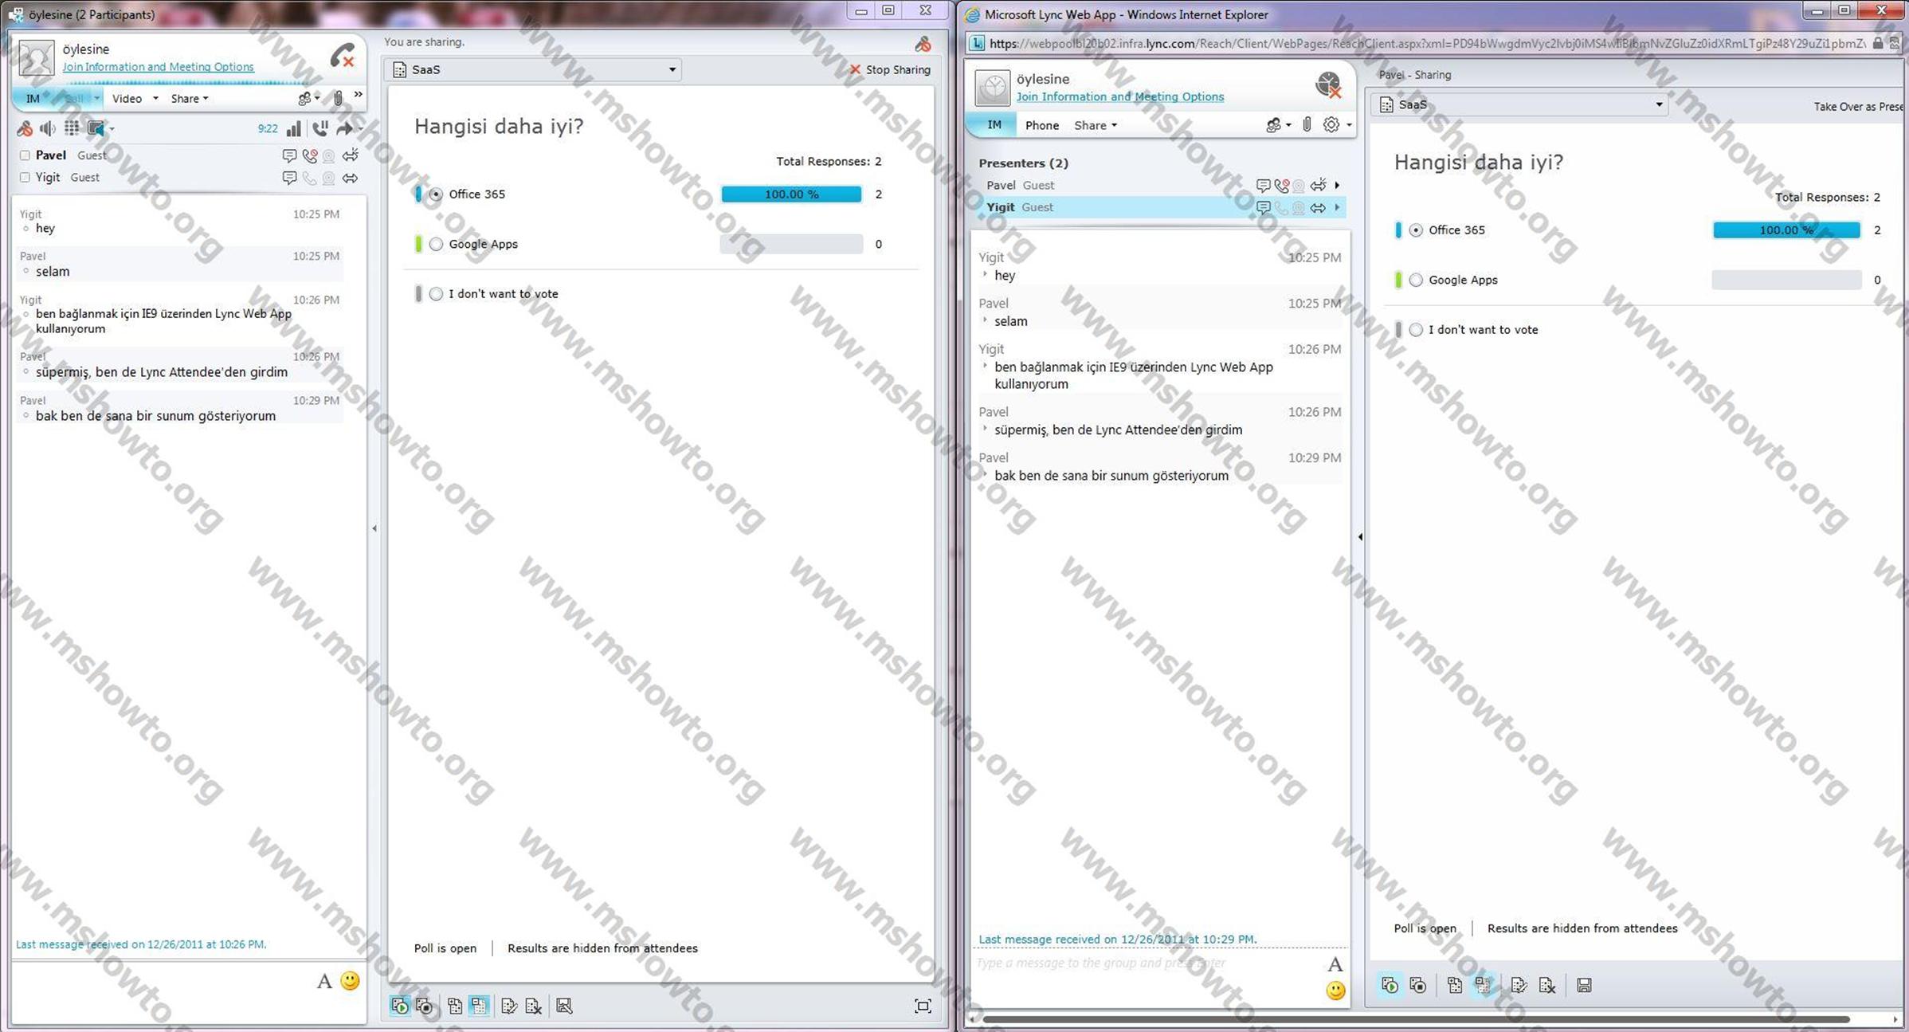
Task: Click Take Over as Presenter
Action: [x=1860, y=106]
